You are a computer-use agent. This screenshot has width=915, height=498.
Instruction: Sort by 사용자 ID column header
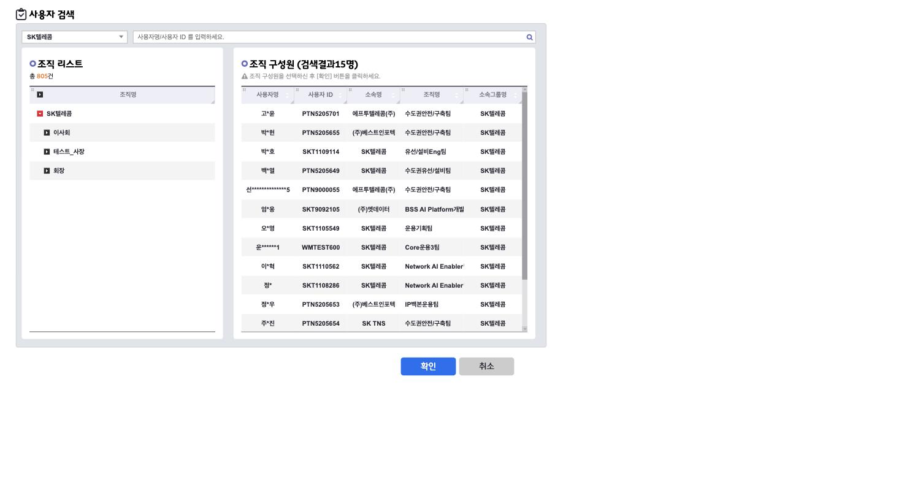click(x=320, y=94)
